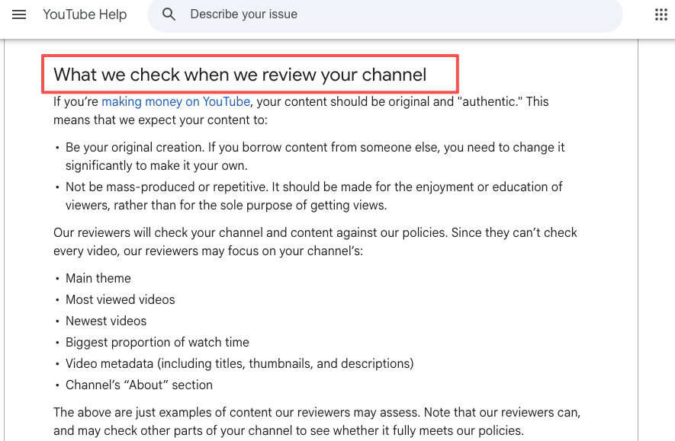675x441 pixels.
Task: Click the "Main theme" list item
Action: 98,278
